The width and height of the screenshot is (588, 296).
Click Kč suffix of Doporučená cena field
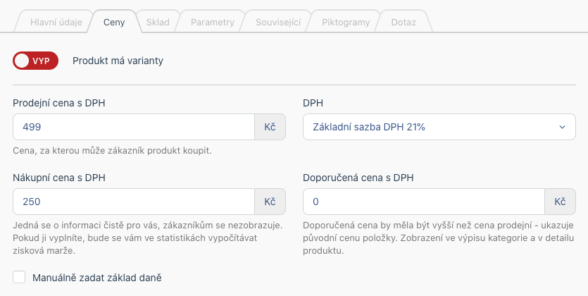point(560,202)
